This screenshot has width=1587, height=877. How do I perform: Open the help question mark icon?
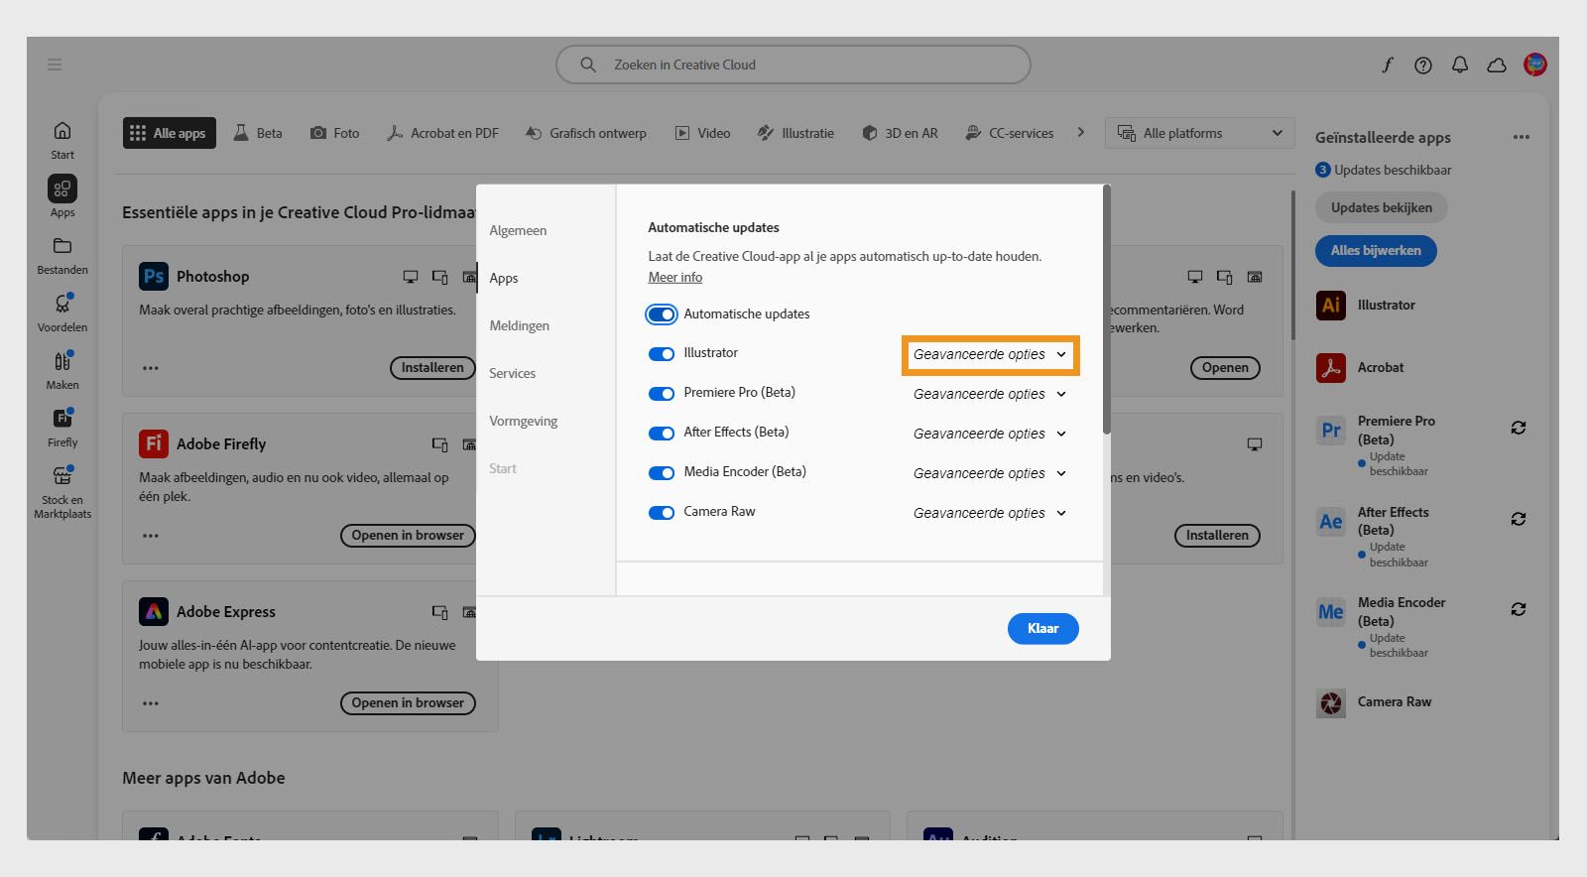(x=1423, y=65)
